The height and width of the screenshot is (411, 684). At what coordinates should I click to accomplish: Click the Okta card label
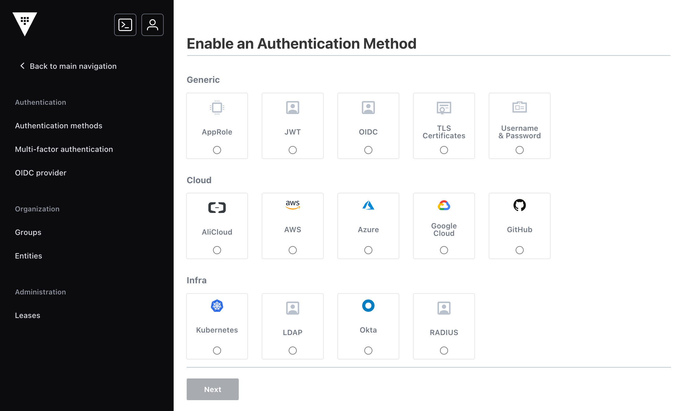tap(368, 330)
